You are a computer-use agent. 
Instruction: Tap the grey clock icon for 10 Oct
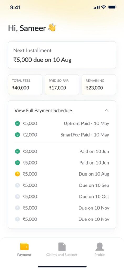[x=18, y=197]
